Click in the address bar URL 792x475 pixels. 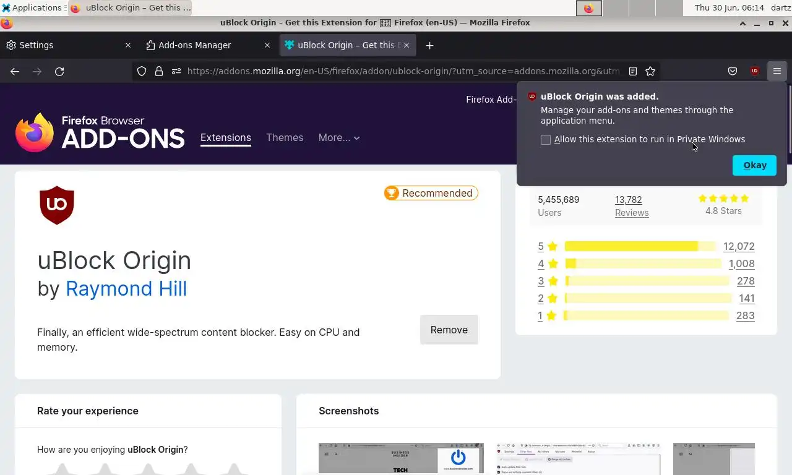point(402,71)
